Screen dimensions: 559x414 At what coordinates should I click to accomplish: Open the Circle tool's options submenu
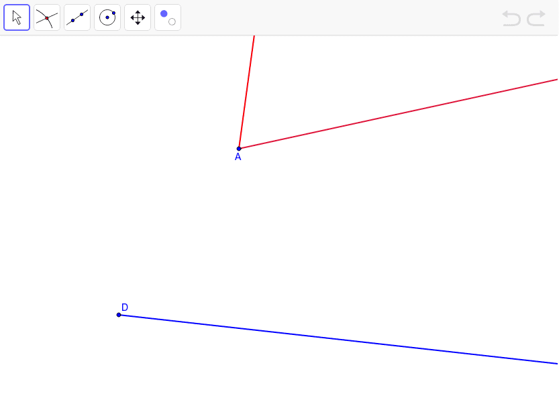116,27
